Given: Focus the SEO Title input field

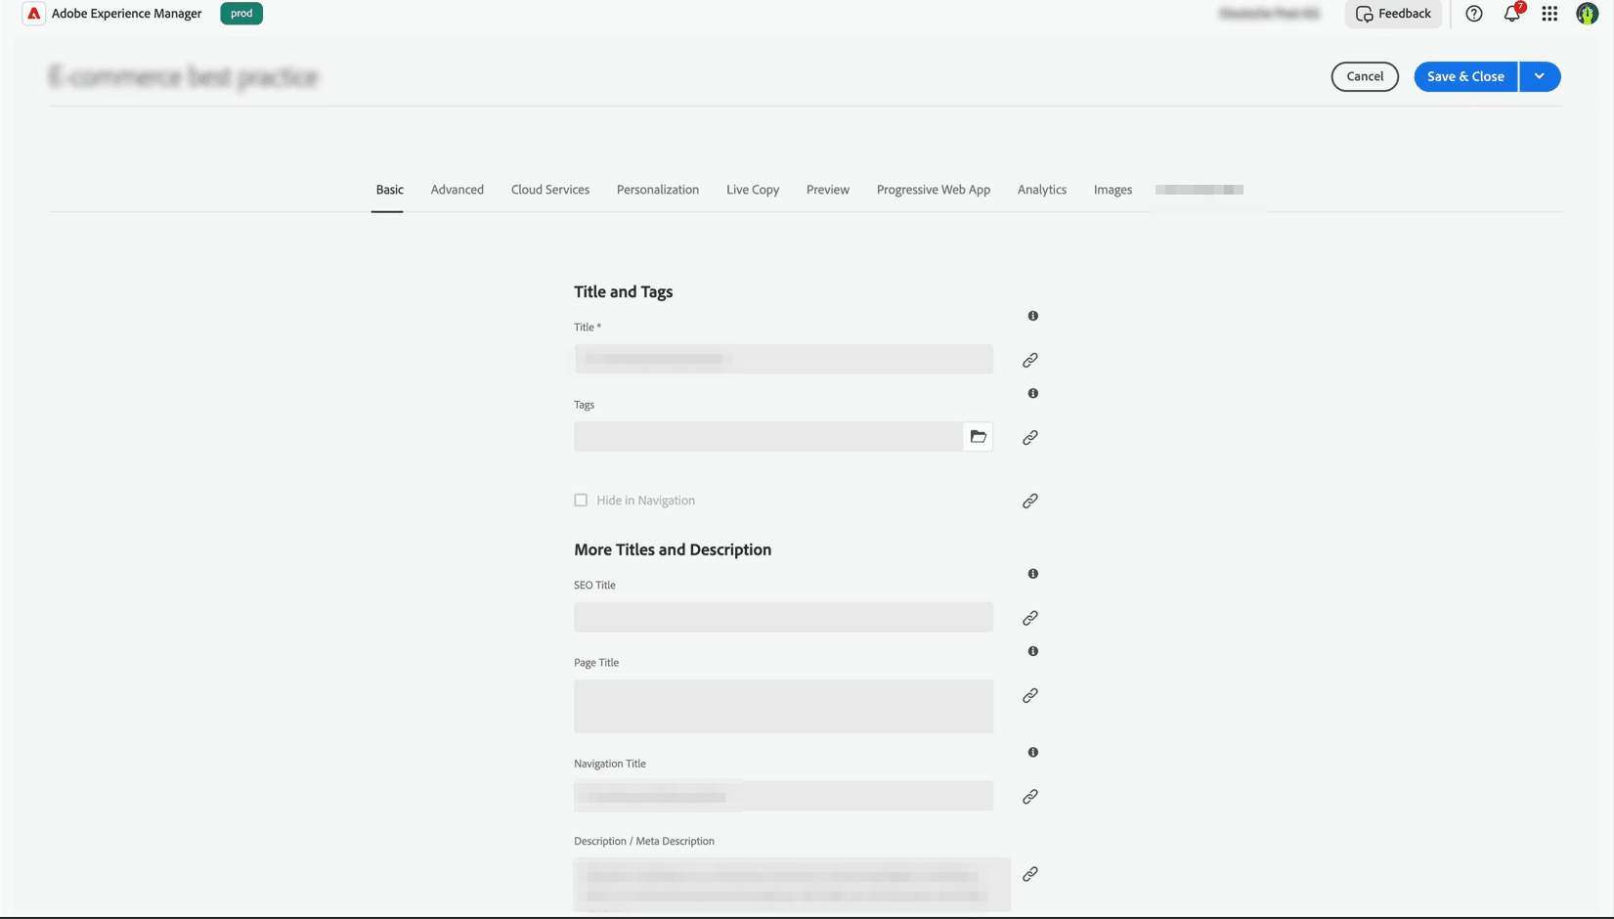Looking at the screenshot, I should [x=783, y=617].
